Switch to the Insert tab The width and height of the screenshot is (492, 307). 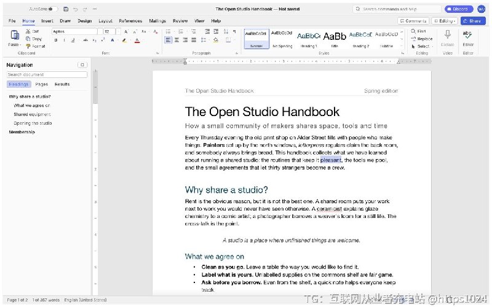click(x=47, y=21)
